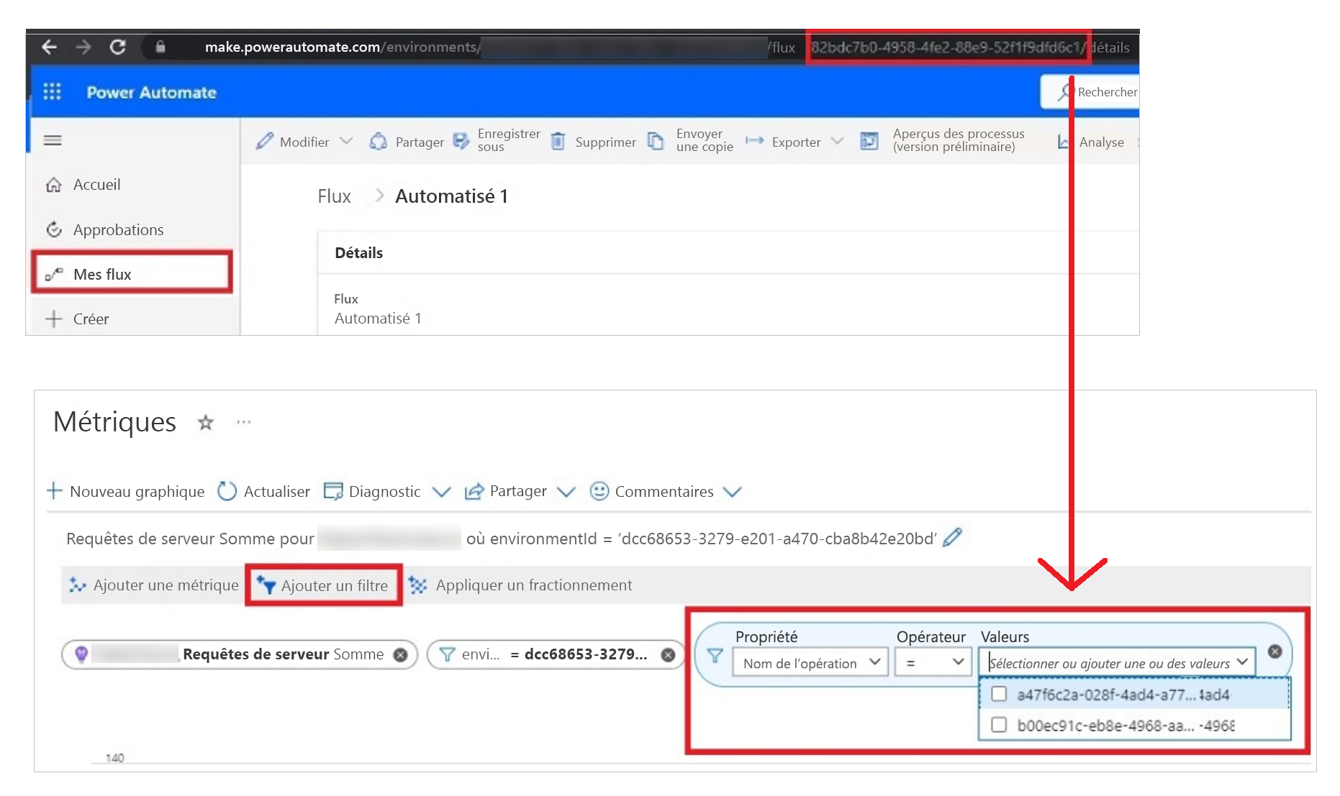The image size is (1340, 796).
Task: Remove the Requêtes de serveur metric chip
Action: tap(401, 654)
